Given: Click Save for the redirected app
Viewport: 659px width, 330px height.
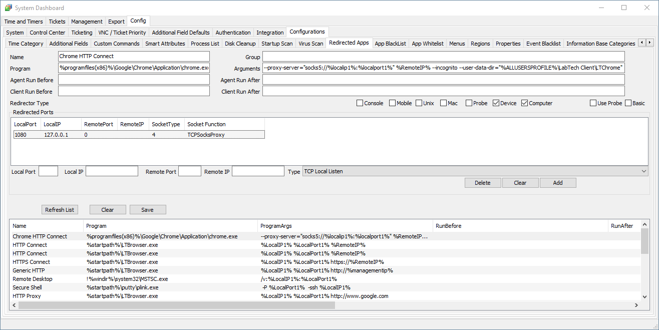Looking at the screenshot, I should click(147, 210).
